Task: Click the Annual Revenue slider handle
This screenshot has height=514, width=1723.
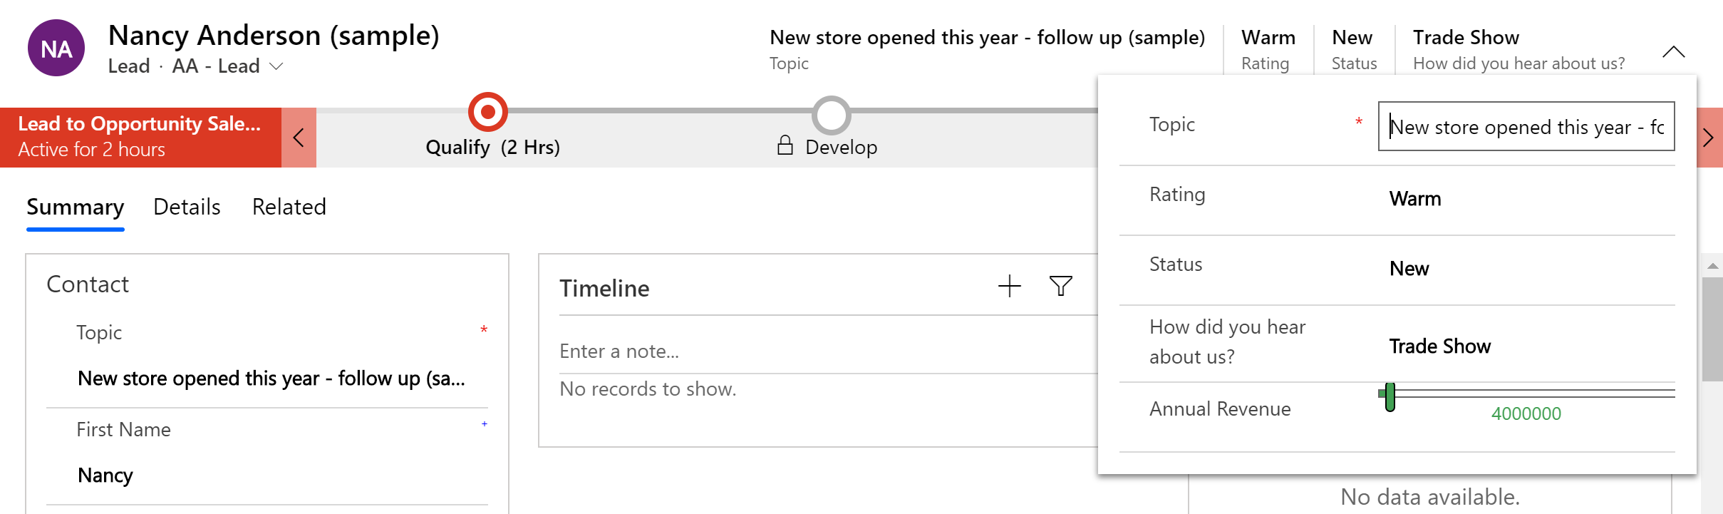Action: (1390, 396)
